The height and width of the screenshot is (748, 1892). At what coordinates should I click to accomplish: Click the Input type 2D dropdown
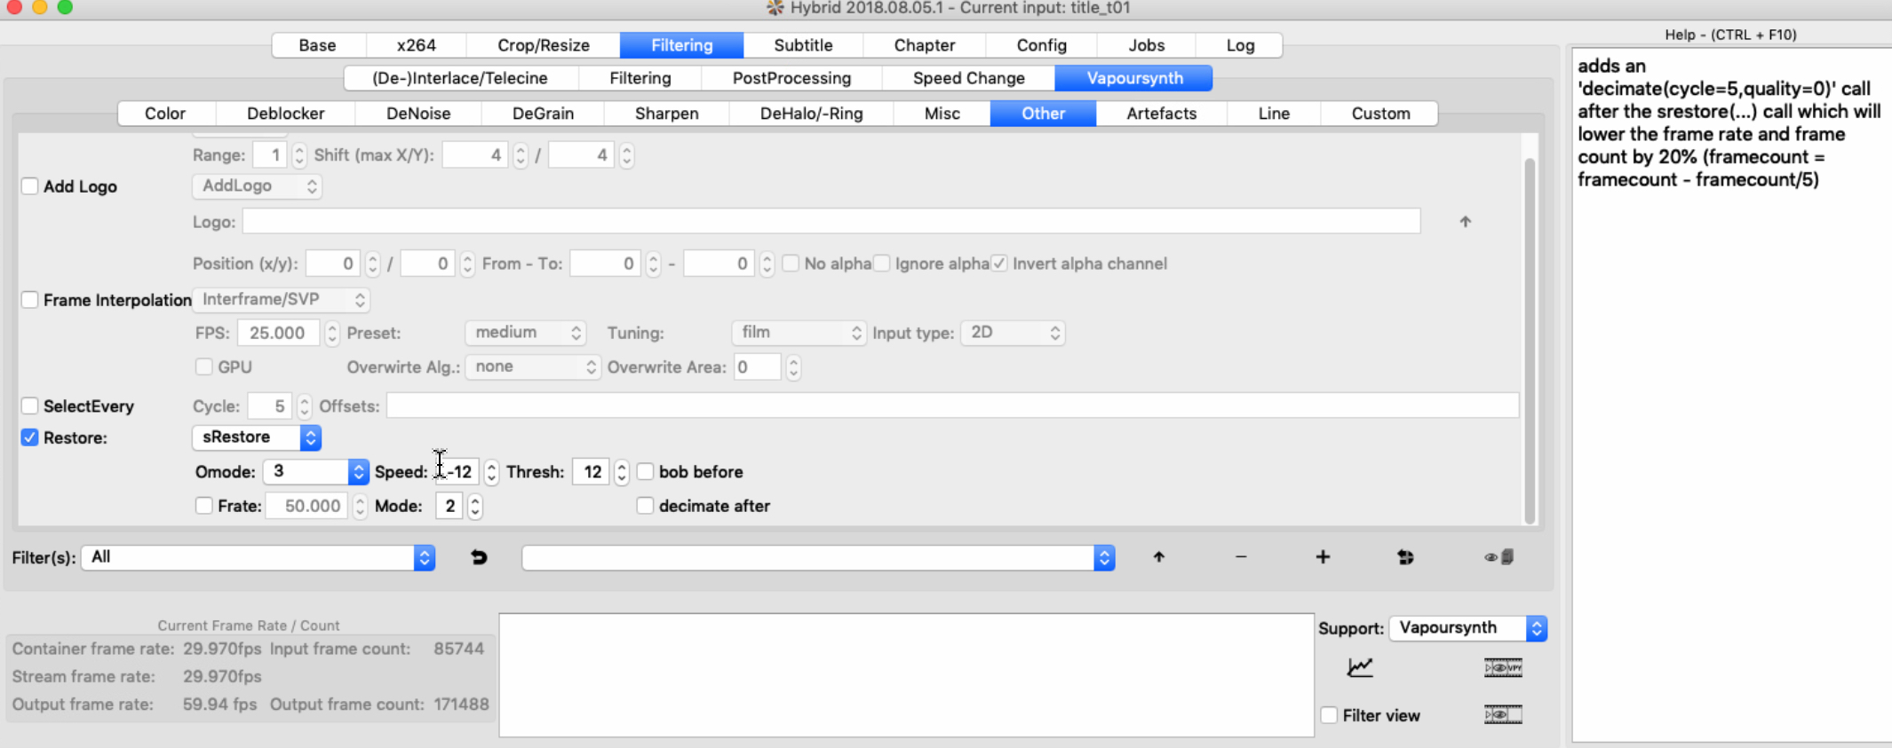pos(1013,333)
